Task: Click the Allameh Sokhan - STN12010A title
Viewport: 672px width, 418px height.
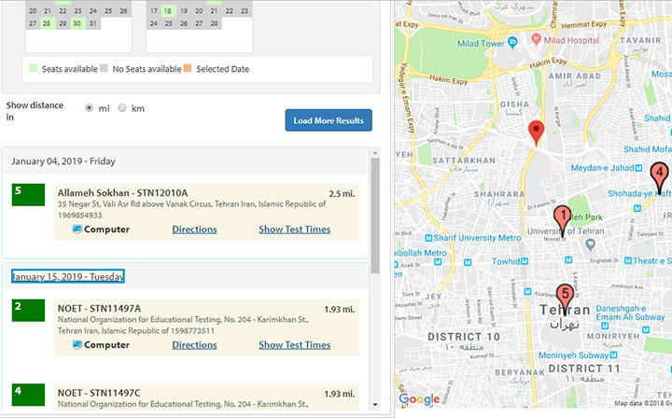Action: click(x=122, y=193)
